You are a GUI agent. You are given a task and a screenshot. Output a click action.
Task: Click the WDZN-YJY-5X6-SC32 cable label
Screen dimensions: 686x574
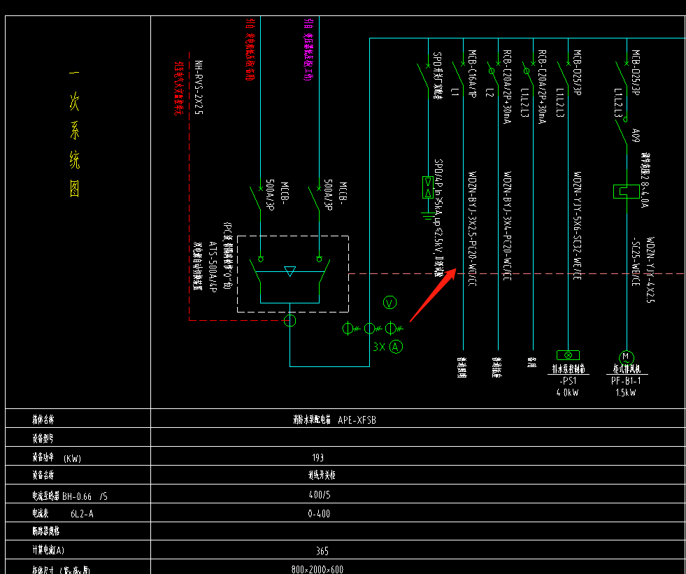coord(578,226)
